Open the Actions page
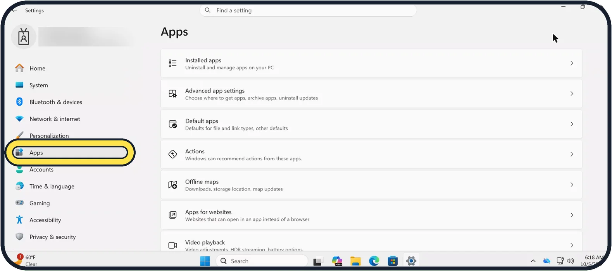The image size is (612, 271). [371, 154]
